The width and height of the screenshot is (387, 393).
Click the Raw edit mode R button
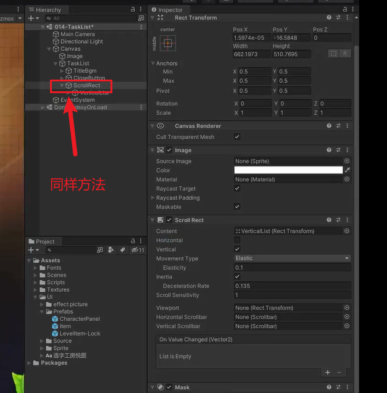click(345, 54)
